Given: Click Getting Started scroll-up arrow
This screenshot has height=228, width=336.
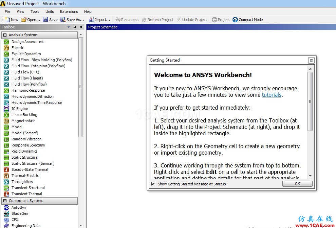Looking at the screenshot, I should point(310,69).
